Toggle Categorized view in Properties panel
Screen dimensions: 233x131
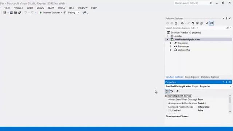[x=167, y=91]
